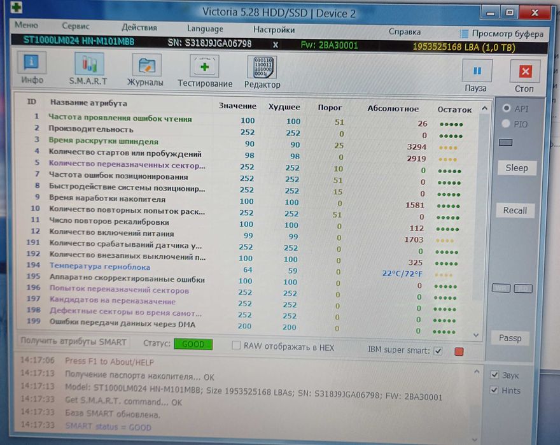Toggle the IBM super smart checkbox
Screen dimensions: 560x445
(x=438, y=351)
